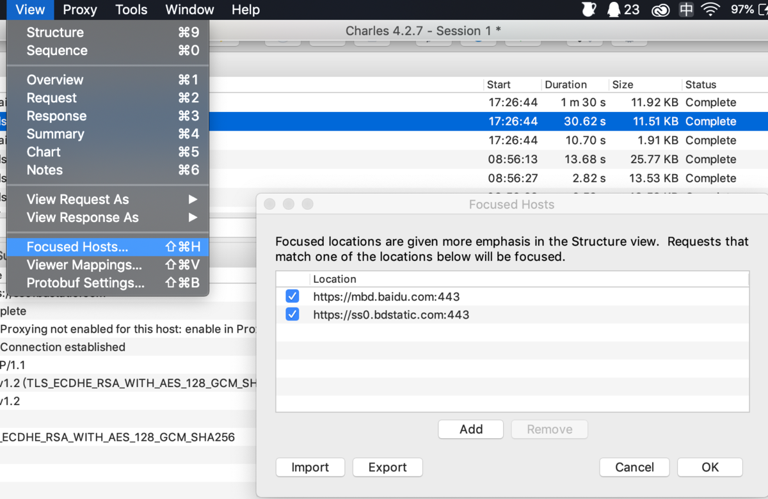Uncheck the ss0.bdstatic.com location checkbox
The height and width of the screenshot is (499, 768).
(292, 314)
